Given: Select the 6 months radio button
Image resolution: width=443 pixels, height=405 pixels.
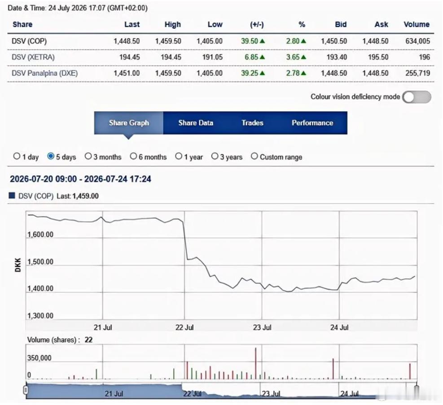Looking at the screenshot, I should pyautogui.click(x=133, y=156).
